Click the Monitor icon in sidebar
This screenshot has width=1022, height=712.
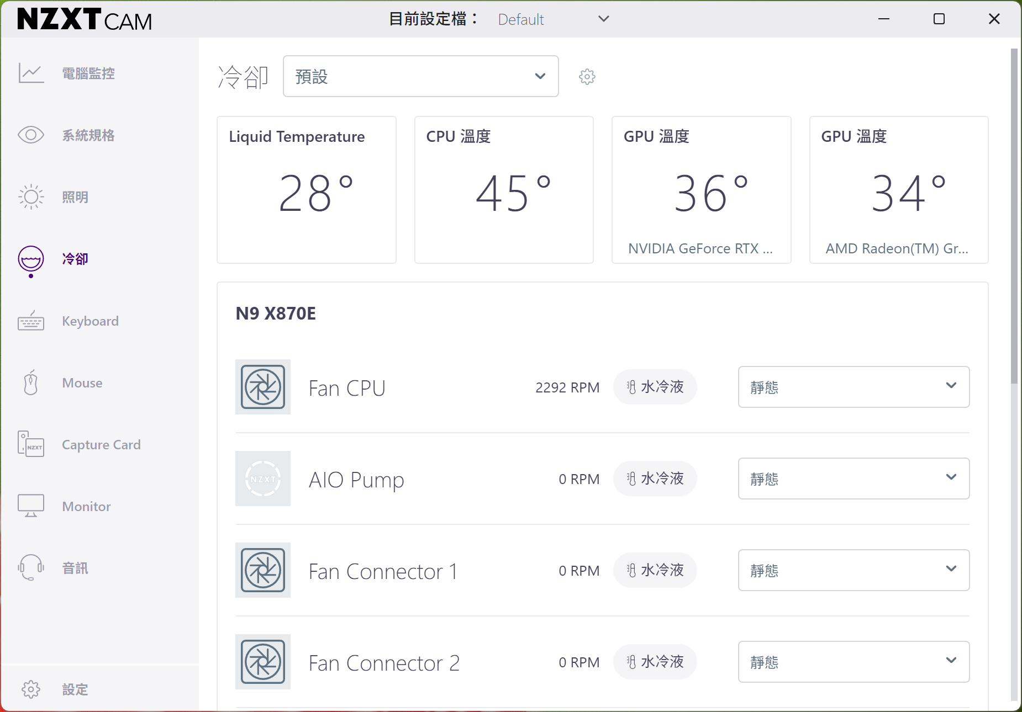coord(31,506)
